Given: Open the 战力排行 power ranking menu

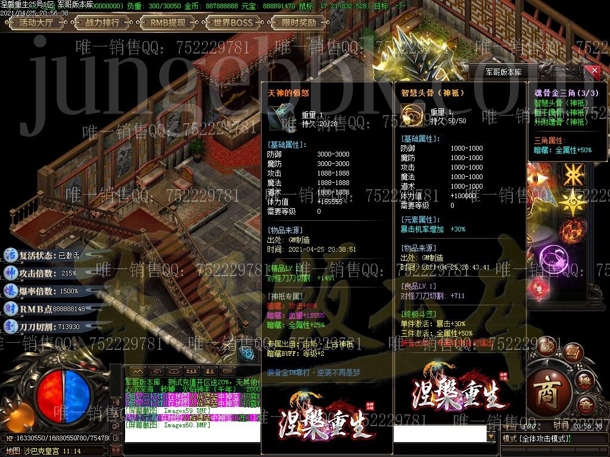Looking at the screenshot, I should (102, 23).
